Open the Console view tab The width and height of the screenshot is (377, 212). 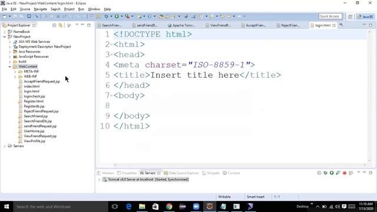(x=232, y=173)
